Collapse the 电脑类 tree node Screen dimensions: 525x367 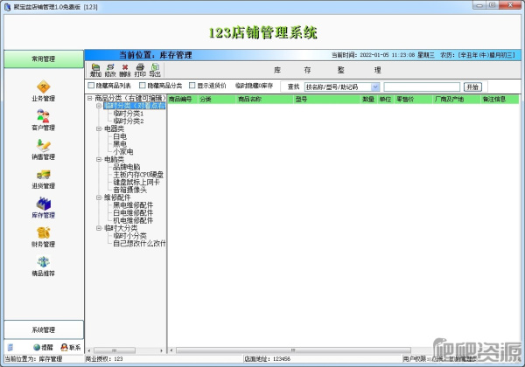(x=99, y=159)
